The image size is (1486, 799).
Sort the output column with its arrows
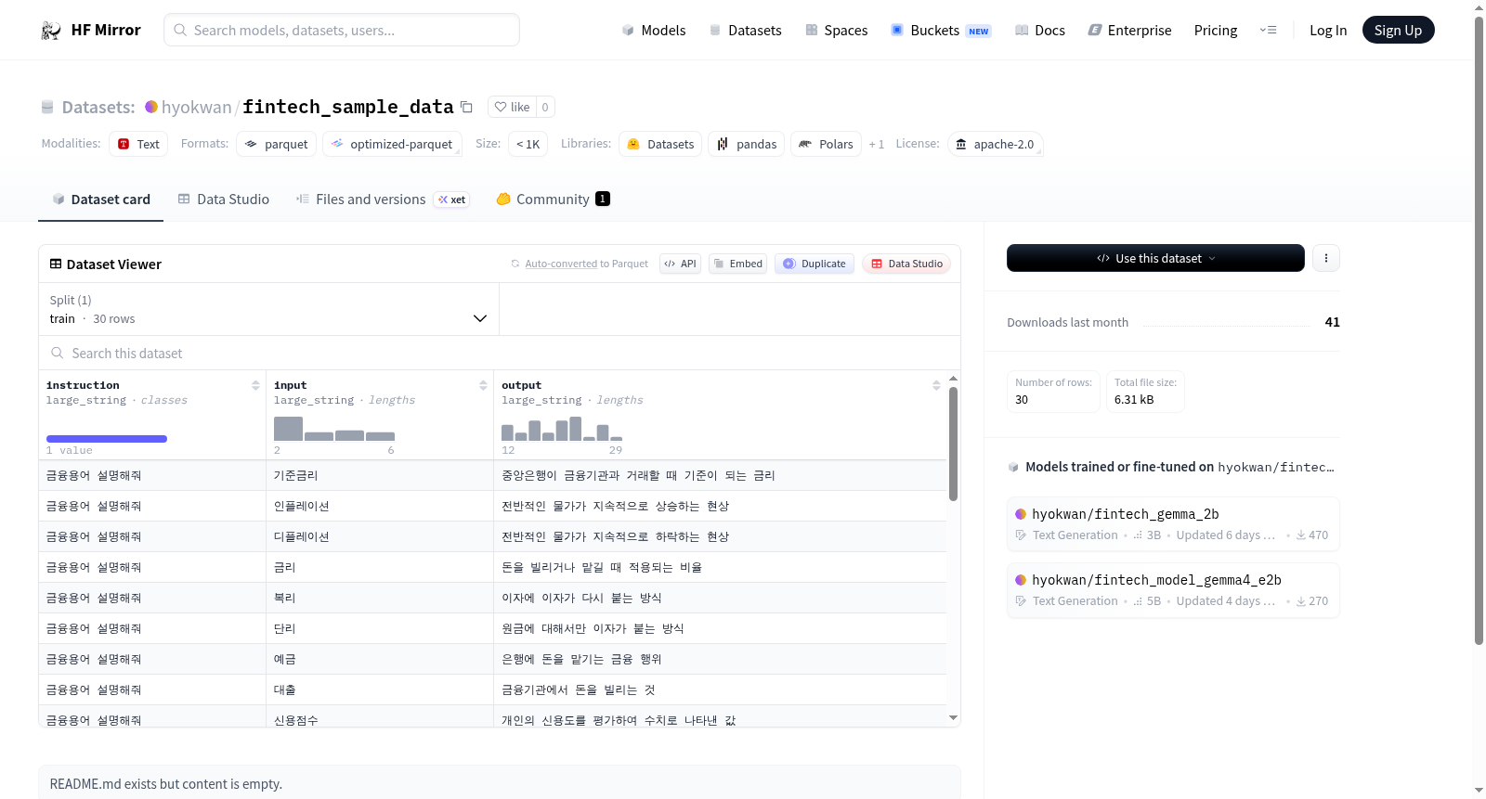(x=936, y=385)
